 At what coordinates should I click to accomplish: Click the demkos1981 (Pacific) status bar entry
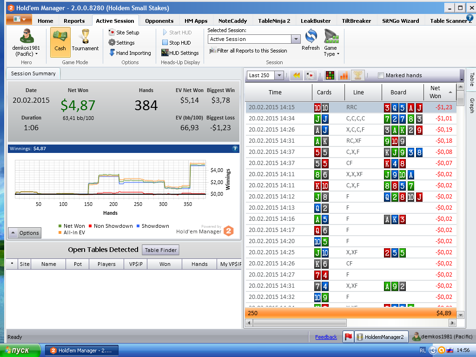(x=442, y=337)
